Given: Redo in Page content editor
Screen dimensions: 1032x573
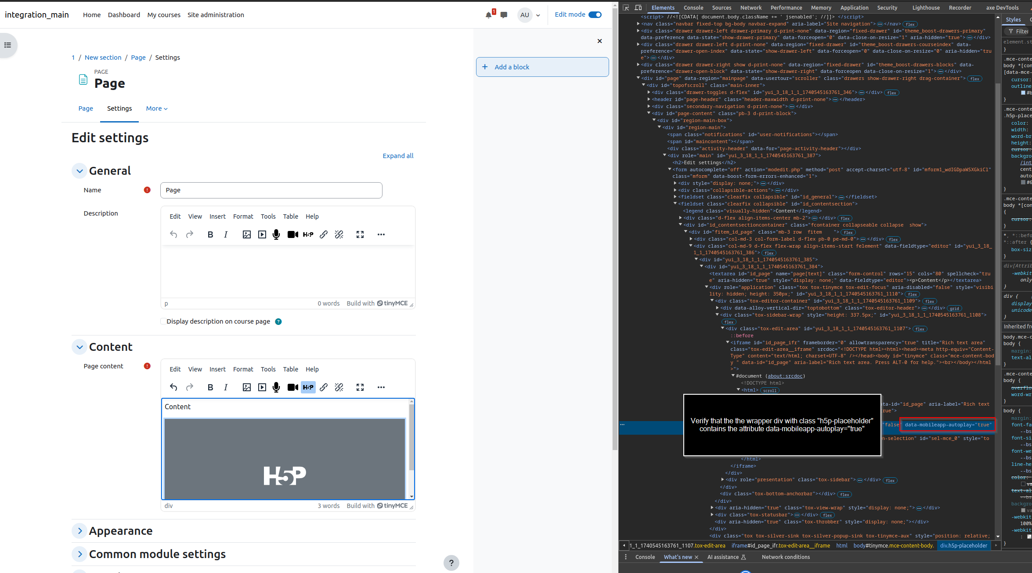Looking at the screenshot, I should coord(190,387).
